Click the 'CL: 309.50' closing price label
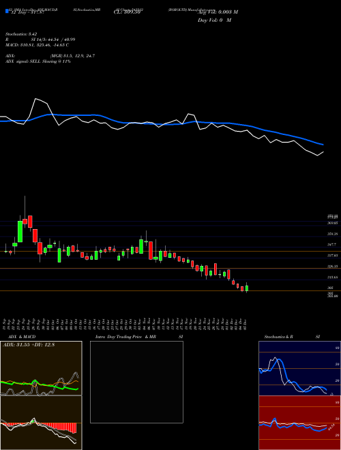The image size is (341, 450). point(128,12)
